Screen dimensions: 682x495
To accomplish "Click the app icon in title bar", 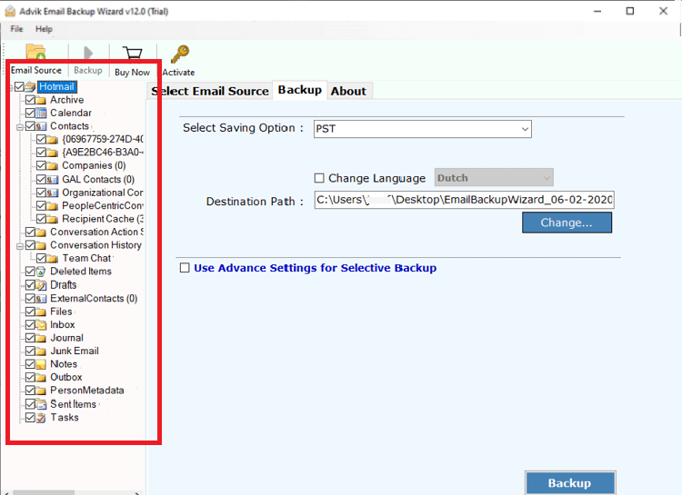I will tap(10, 11).
